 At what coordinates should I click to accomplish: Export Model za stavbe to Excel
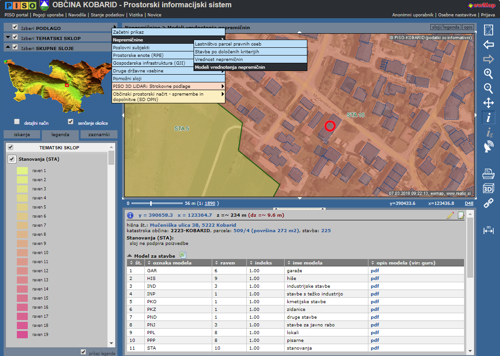tap(183, 255)
